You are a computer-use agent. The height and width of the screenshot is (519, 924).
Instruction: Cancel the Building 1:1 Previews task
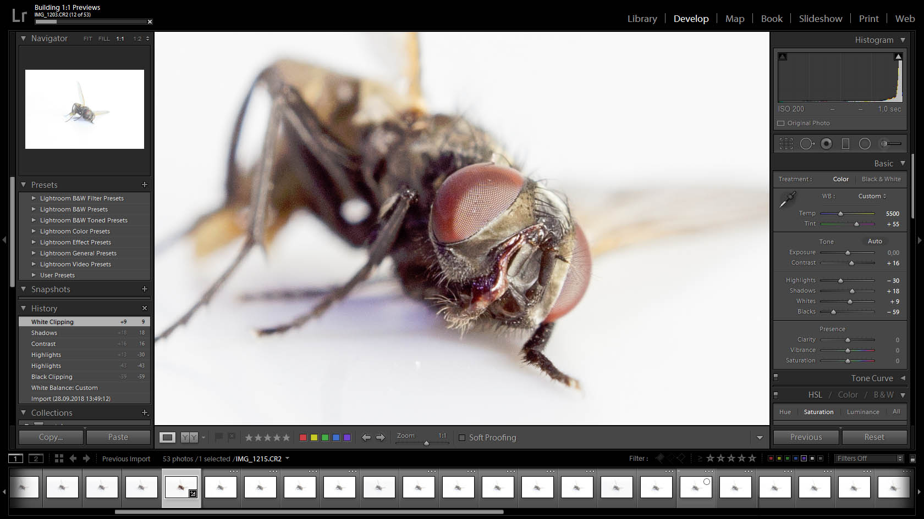tap(150, 22)
